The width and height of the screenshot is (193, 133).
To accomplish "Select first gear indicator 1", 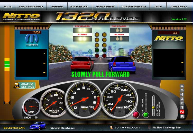I will click(x=182, y=108).
